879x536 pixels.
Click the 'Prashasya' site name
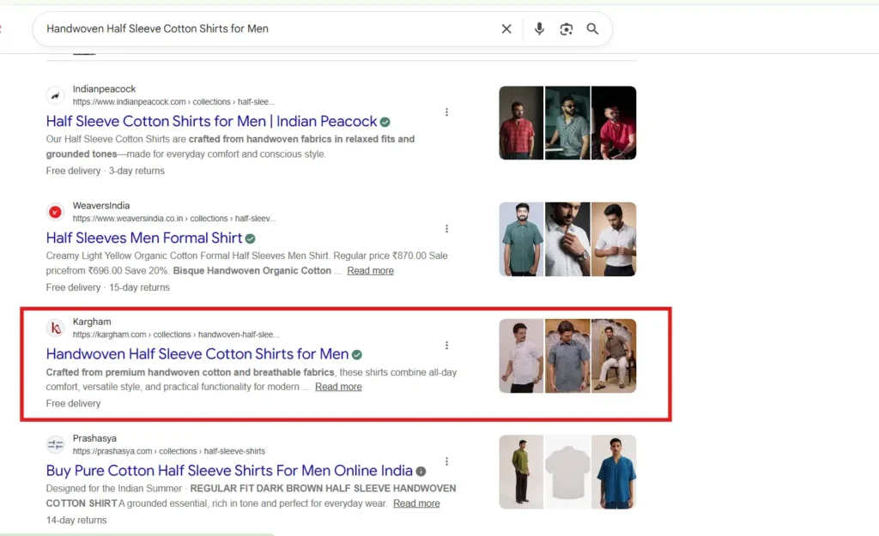94,438
